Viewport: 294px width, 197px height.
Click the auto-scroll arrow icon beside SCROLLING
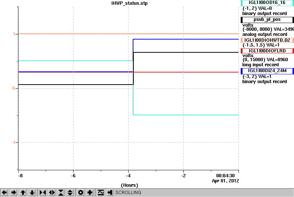click(110, 193)
